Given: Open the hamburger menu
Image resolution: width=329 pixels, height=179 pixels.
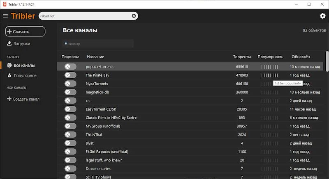Looking at the screenshot, I should point(5,16).
